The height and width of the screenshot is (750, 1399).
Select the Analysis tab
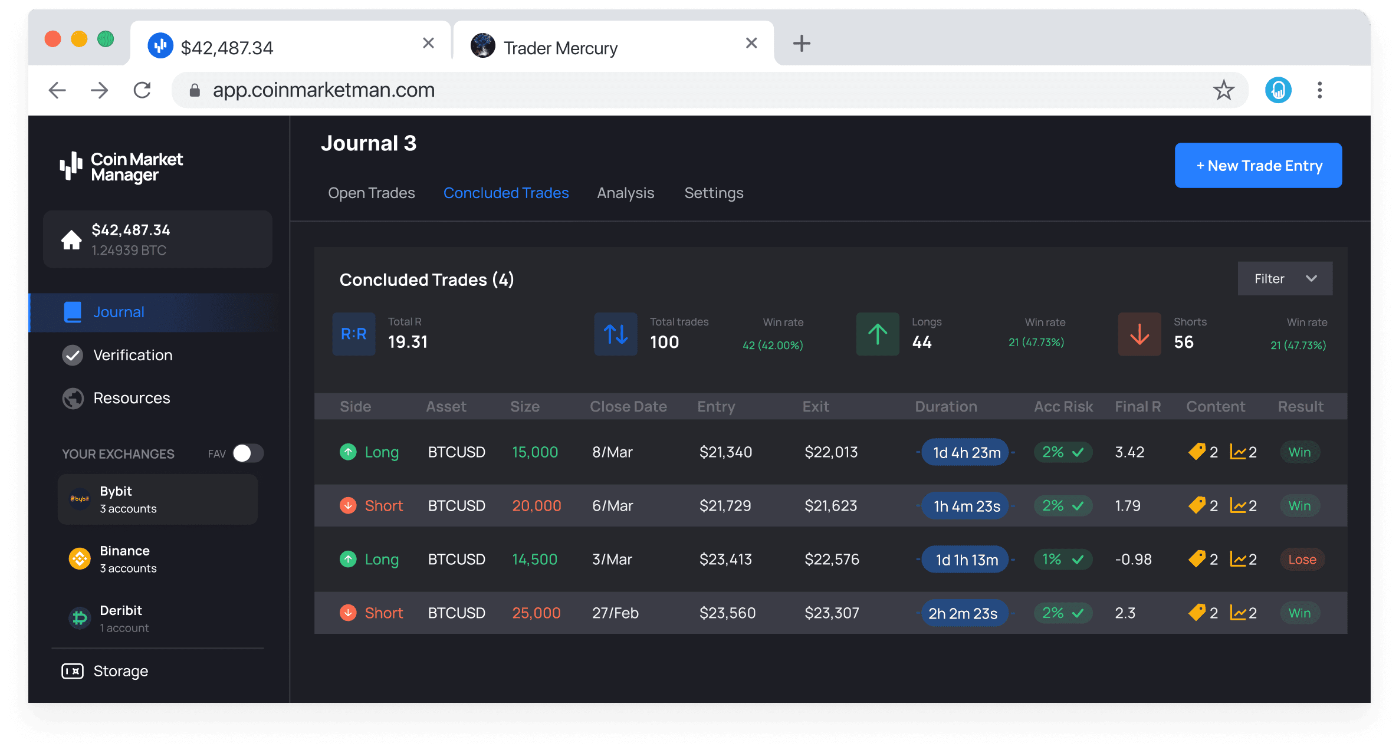click(626, 192)
